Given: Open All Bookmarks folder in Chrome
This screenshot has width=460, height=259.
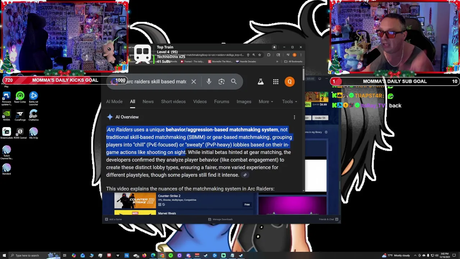Looking at the screenshot, I should (293, 62).
